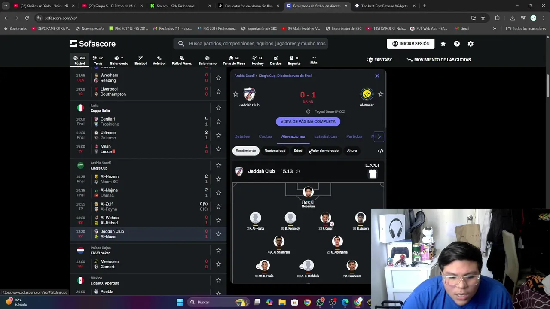Open the Balonmano category
Screen dimensions: 550x309
pos(208,60)
